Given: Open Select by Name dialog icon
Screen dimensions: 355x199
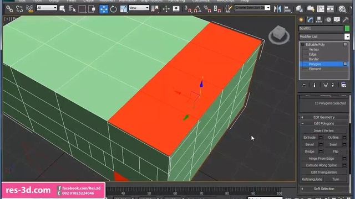Looking at the screenshot, I should pos(72,9).
